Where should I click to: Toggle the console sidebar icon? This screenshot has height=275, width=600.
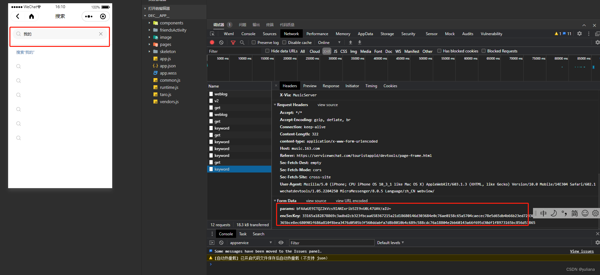click(212, 242)
